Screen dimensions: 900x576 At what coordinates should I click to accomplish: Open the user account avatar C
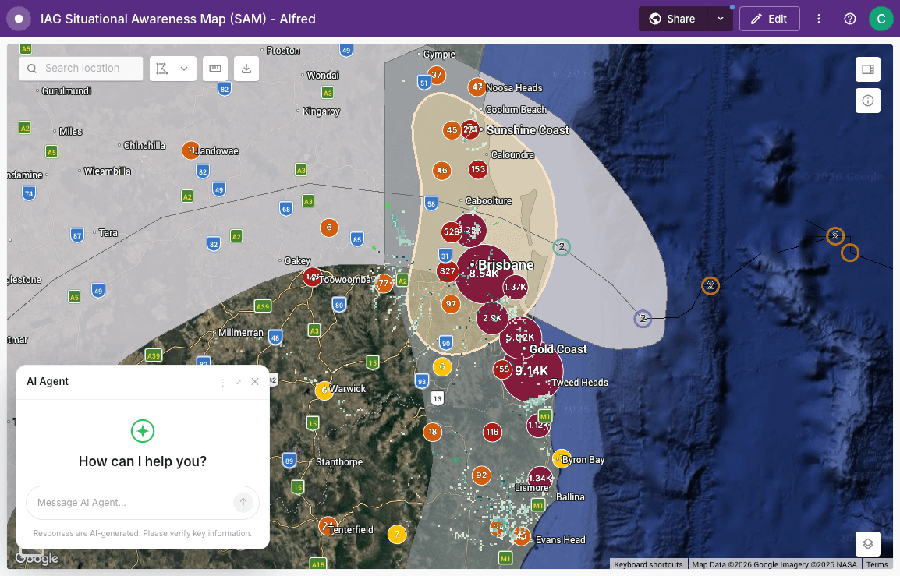click(x=881, y=19)
